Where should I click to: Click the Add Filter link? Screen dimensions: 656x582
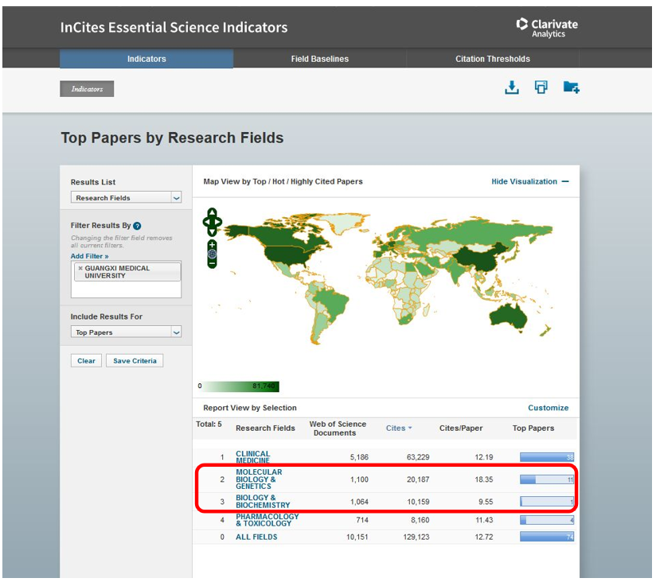pos(89,256)
